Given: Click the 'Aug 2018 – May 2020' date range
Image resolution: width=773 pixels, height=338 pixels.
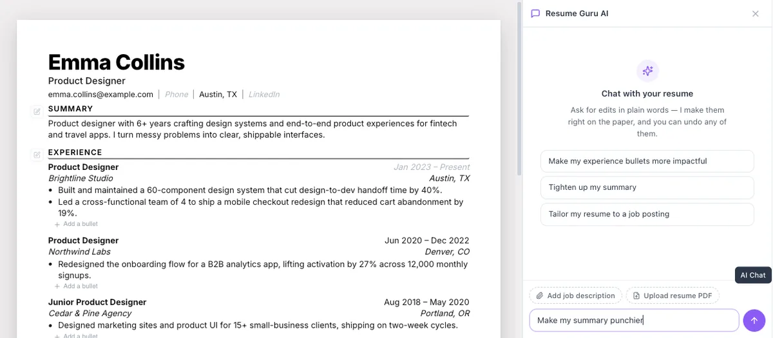Looking at the screenshot, I should [426, 302].
